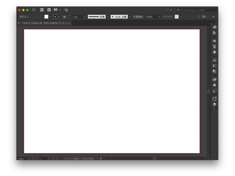Click the vertical scrollbar thumb
235x176 pixels.
tap(209, 91)
